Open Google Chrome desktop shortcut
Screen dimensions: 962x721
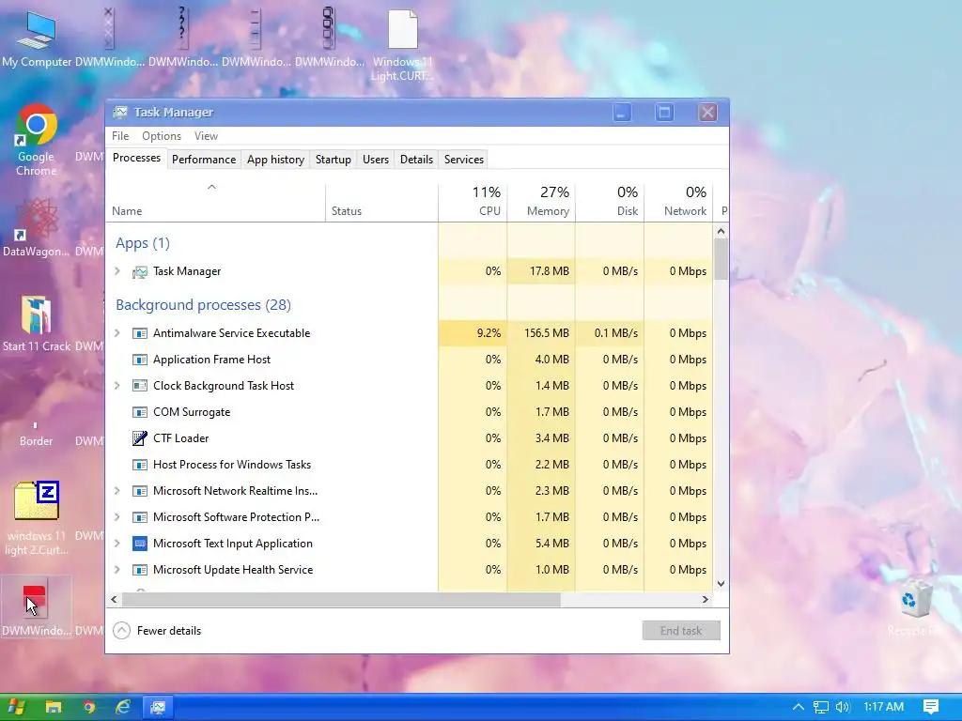point(37,140)
